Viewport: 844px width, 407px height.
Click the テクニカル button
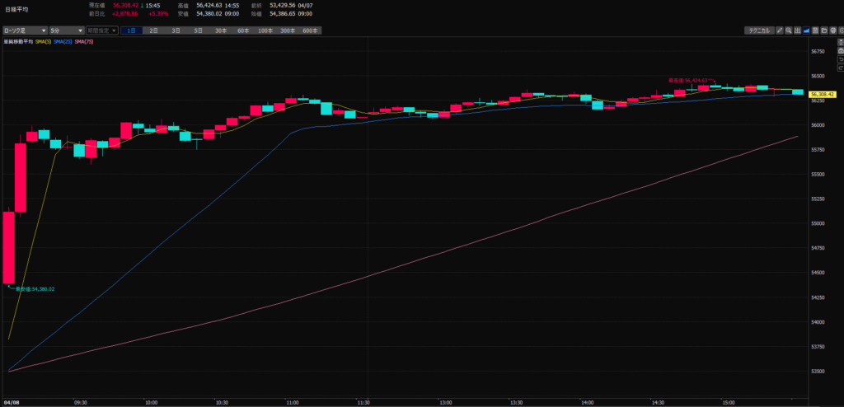click(759, 30)
